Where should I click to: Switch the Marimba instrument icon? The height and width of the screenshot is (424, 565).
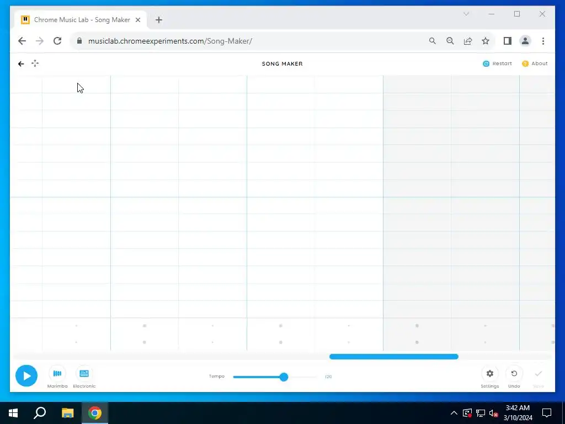(x=57, y=374)
